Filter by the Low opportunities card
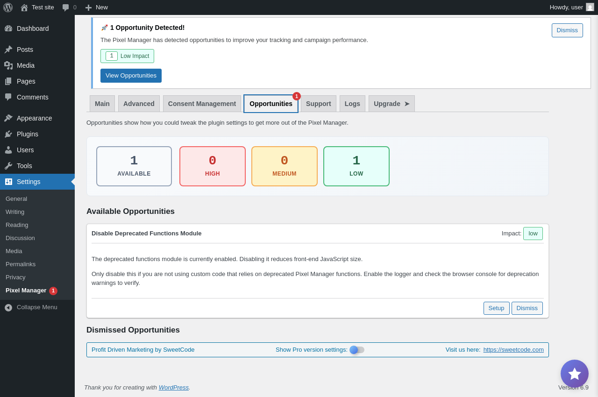 click(356, 166)
